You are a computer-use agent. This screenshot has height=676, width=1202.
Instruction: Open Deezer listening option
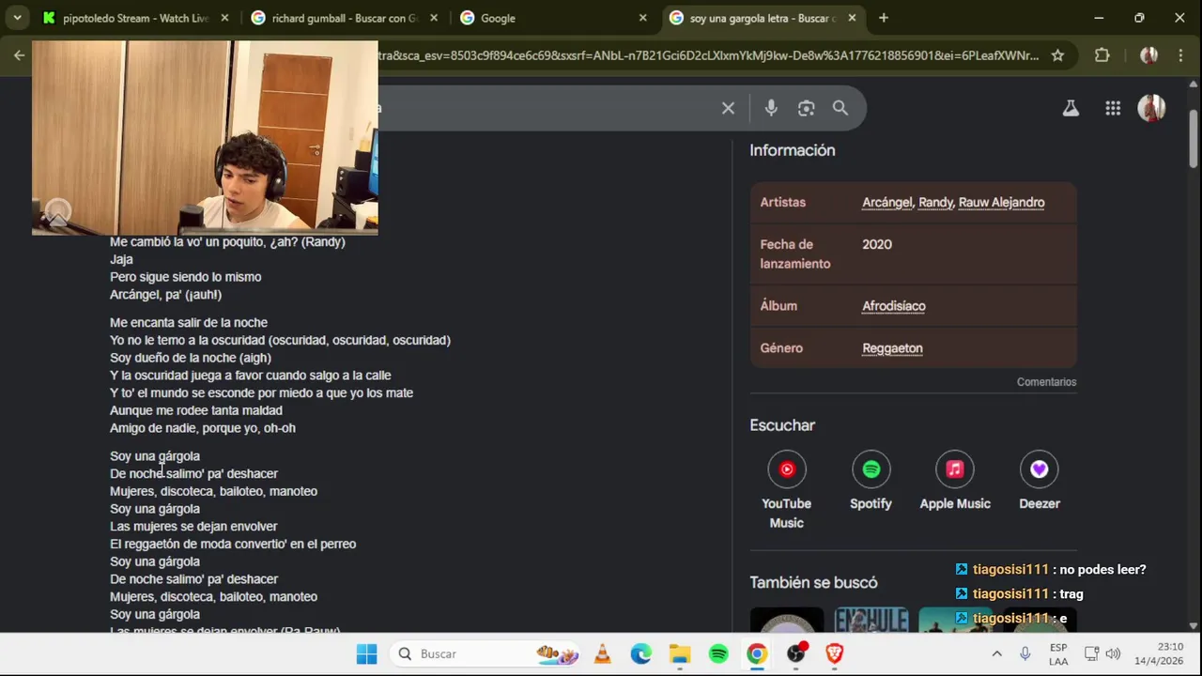coord(1039,481)
